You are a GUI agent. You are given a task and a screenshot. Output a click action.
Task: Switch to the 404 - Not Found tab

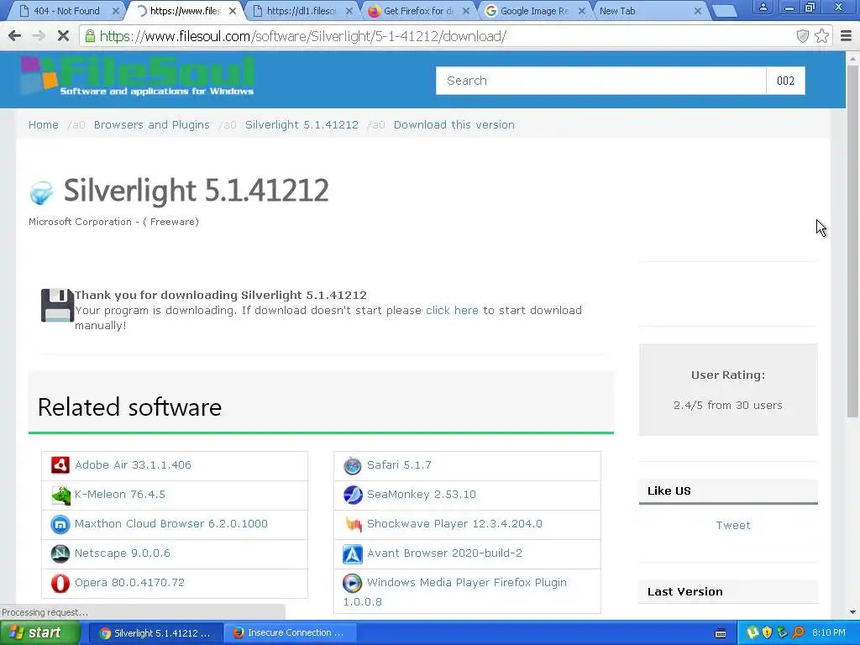click(66, 11)
